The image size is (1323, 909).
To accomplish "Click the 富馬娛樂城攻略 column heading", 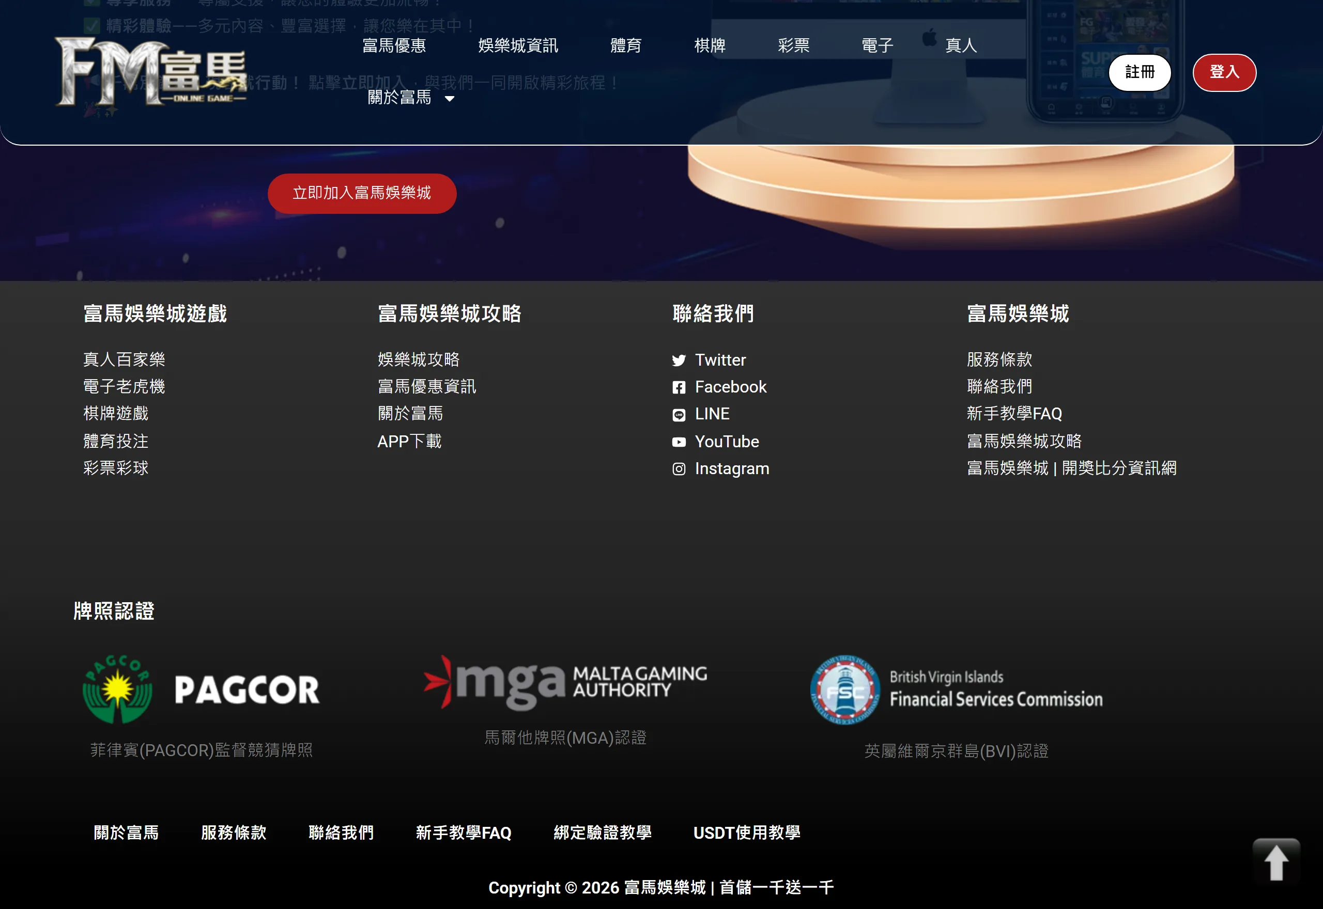I will click(450, 314).
